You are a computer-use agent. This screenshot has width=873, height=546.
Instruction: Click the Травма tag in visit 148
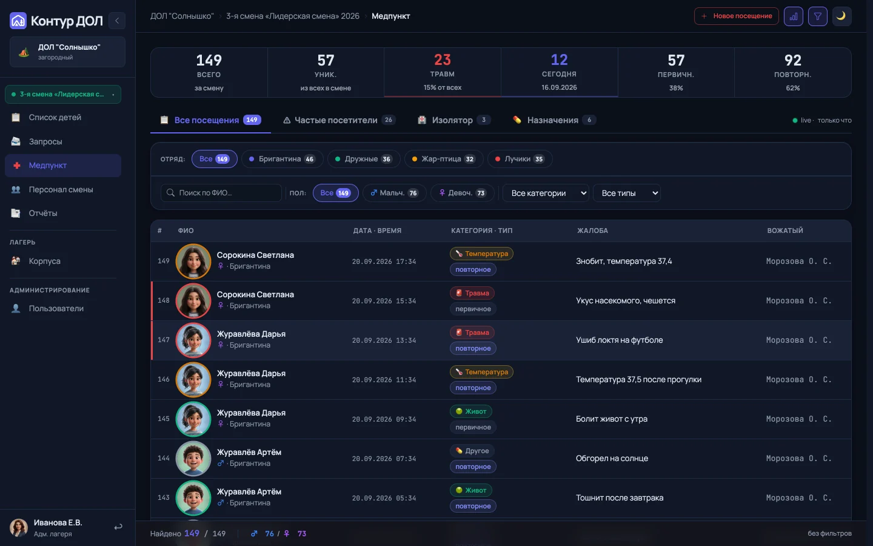472,293
